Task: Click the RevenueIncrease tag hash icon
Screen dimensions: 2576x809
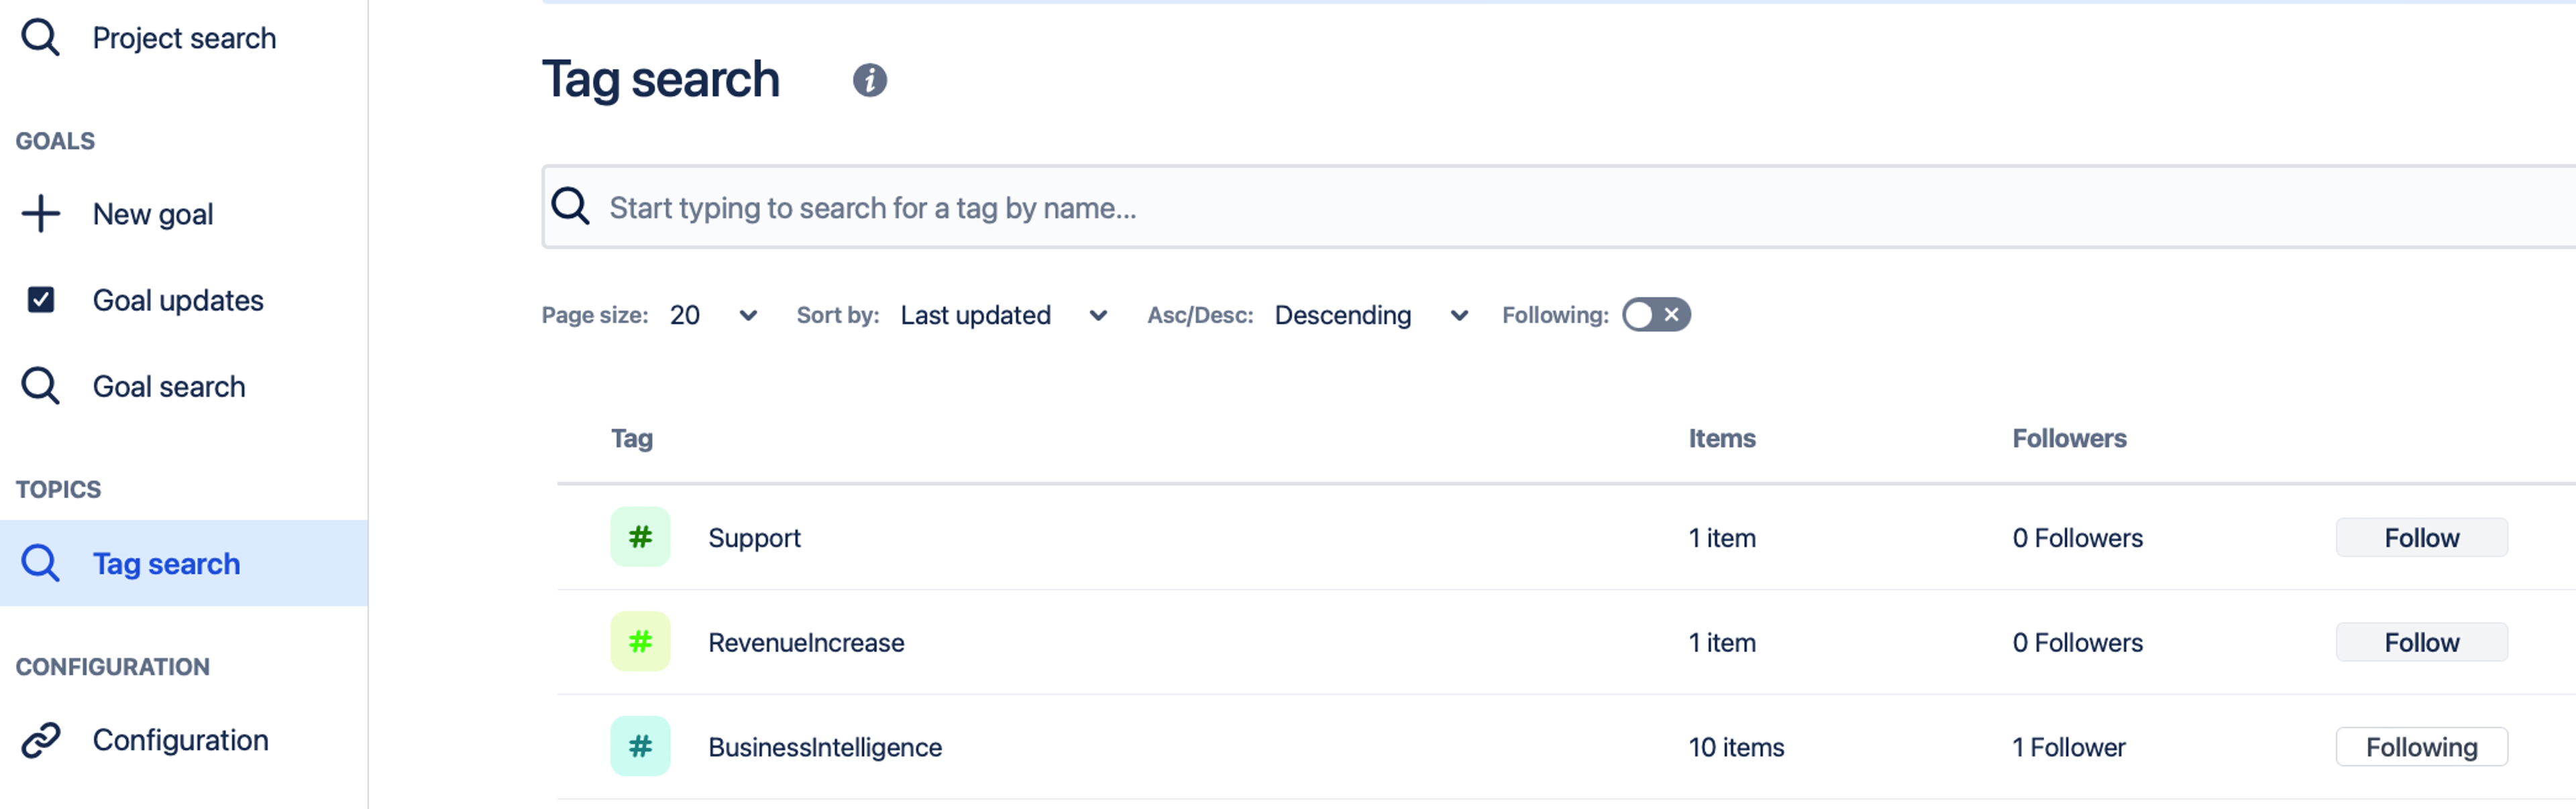Action: coord(640,642)
